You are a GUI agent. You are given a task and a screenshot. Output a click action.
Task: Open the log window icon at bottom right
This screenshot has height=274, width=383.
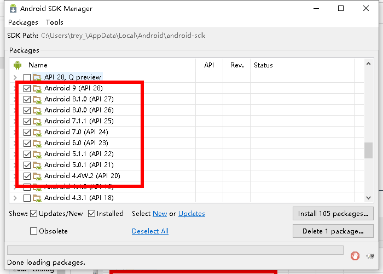pyautogui.click(x=370, y=256)
